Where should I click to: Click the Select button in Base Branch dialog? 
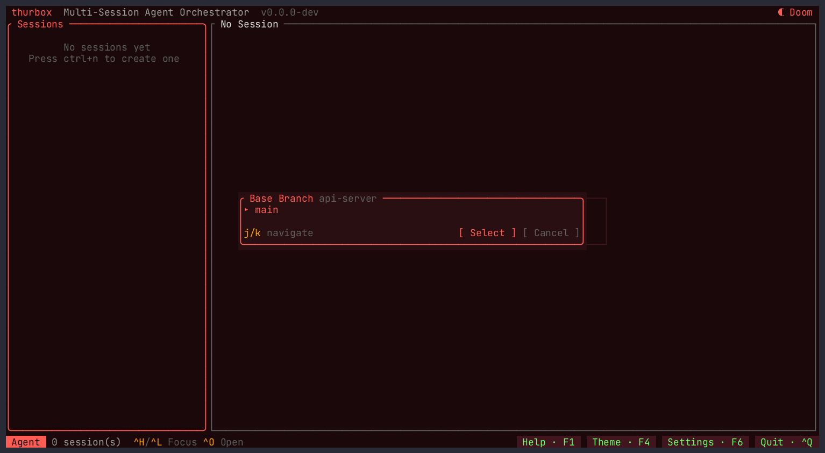tap(487, 233)
